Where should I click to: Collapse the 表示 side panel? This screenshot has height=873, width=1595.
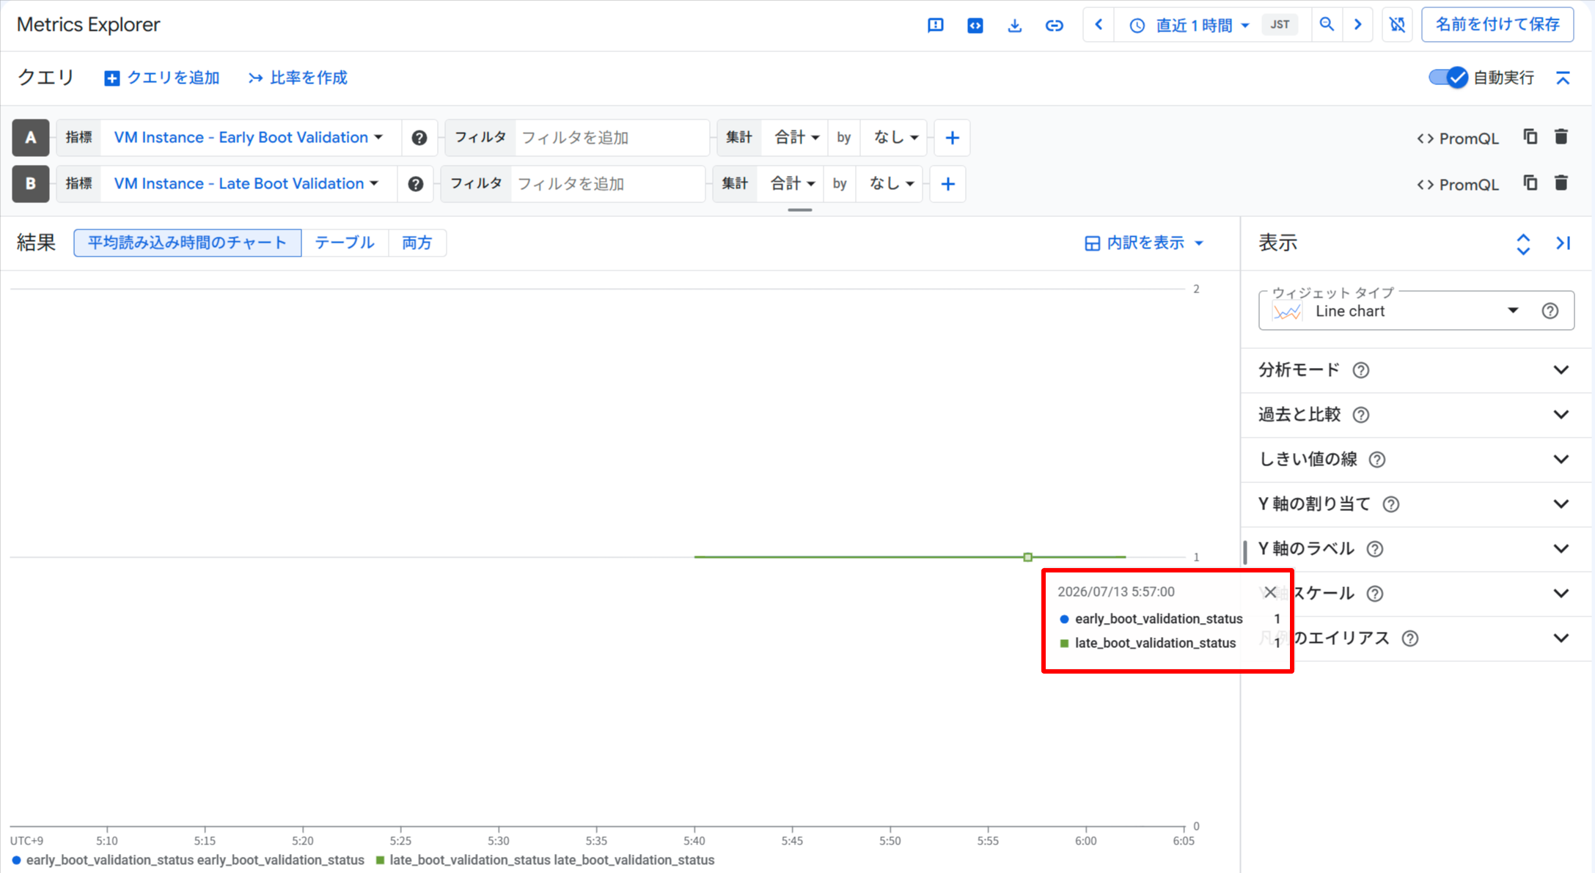coord(1563,243)
